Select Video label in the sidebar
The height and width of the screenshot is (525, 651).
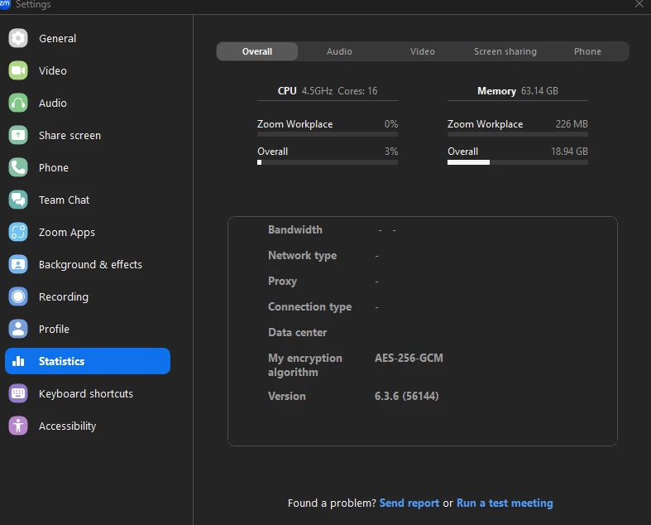point(53,70)
